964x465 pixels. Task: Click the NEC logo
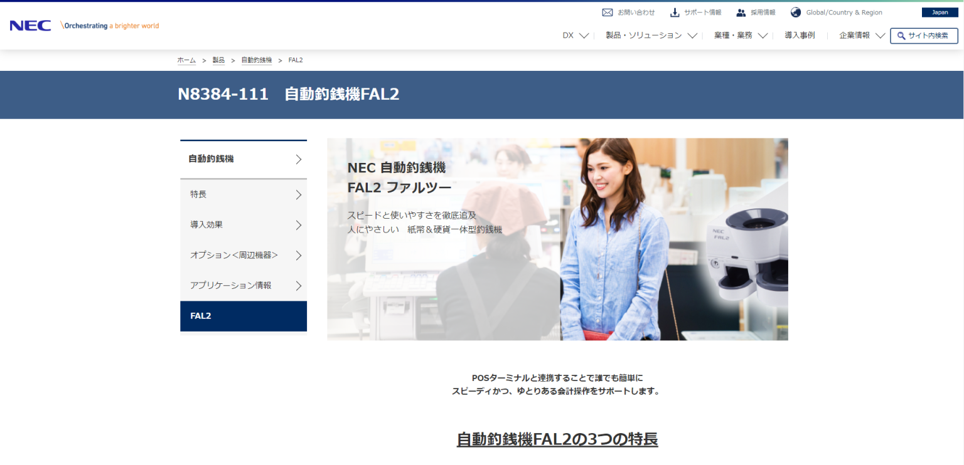(30, 25)
